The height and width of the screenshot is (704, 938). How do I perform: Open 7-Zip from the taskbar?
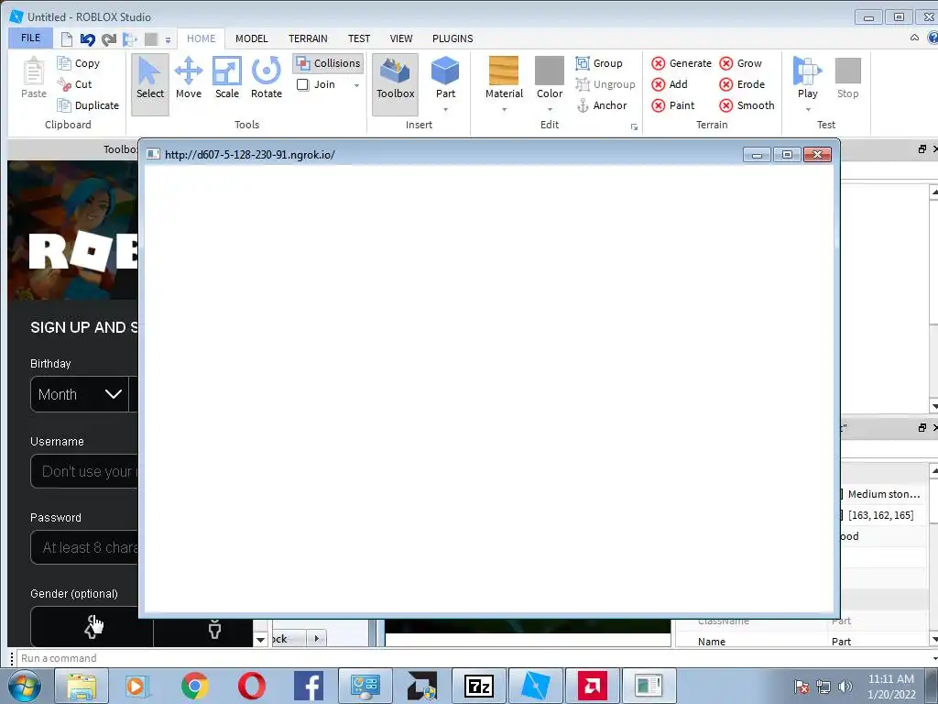[x=478, y=686]
